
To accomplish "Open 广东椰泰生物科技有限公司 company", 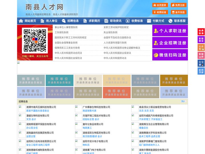I will coord(96,107).
